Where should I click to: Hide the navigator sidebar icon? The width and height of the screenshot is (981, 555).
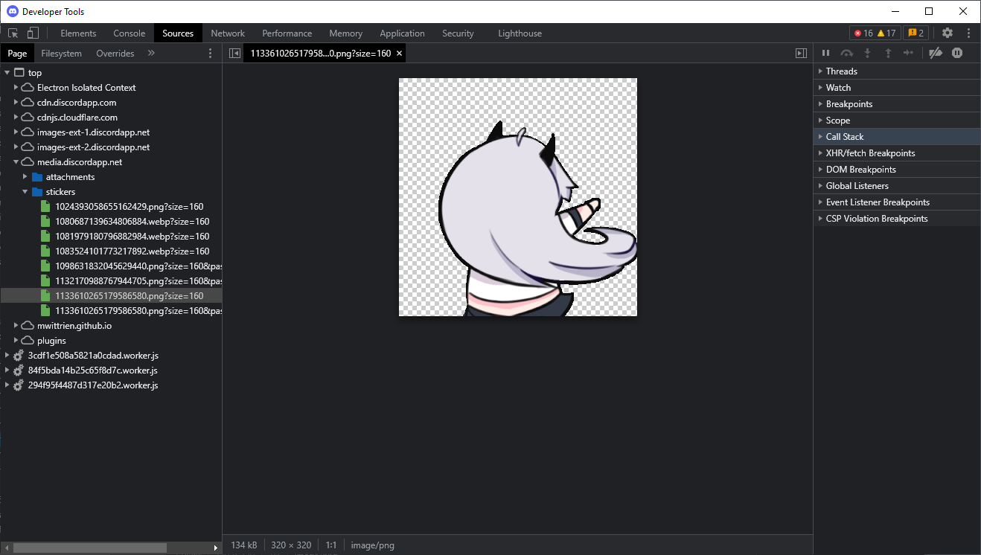(x=234, y=54)
